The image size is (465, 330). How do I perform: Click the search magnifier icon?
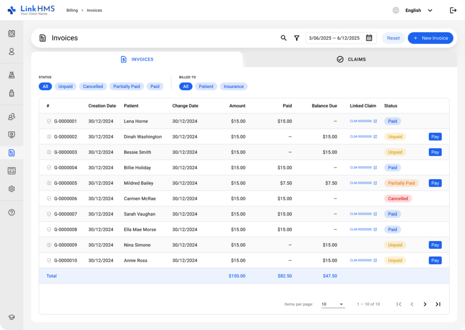[x=283, y=38]
